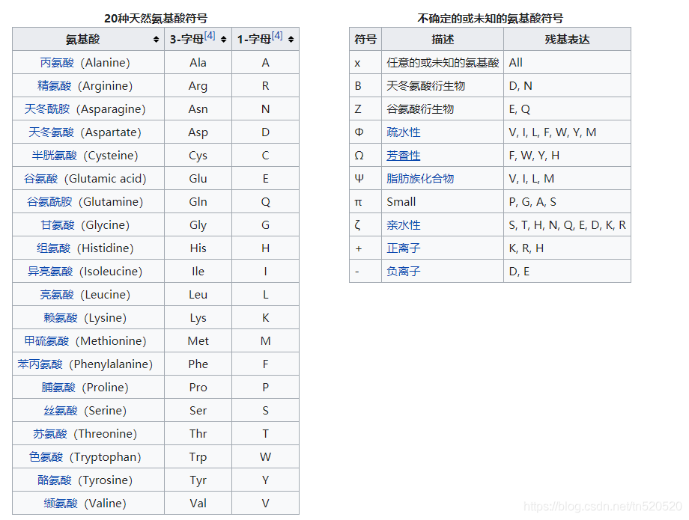Select the 'Trp' three-letter code cell
The image size is (689, 520).
coord(198,457)
